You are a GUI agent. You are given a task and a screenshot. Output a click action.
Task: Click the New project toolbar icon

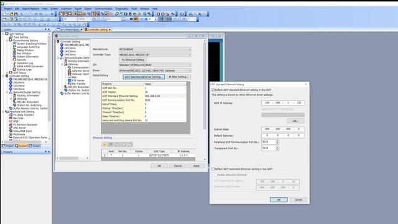coord(5,14)
